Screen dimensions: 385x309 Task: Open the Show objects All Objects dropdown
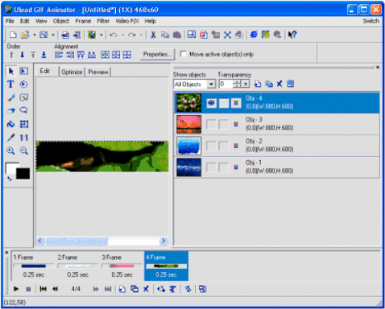click(x=212, y=84)
